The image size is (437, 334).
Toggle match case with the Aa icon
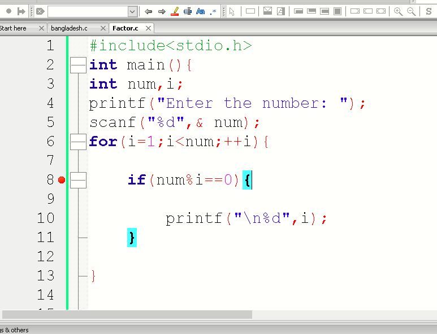[200, 11]
